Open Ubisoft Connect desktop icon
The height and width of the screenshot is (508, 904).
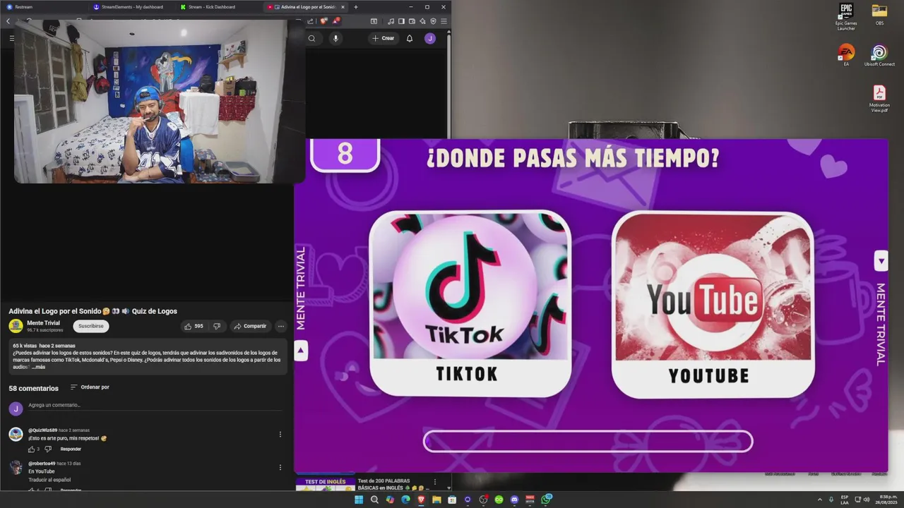tap(879, 56)
